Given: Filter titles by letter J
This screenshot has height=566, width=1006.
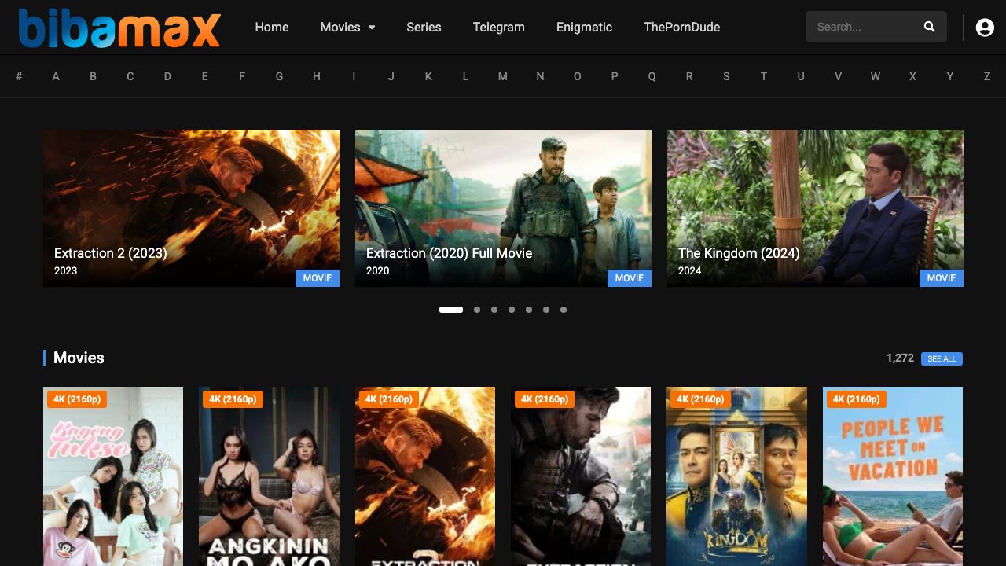Looking at the screenshot, I should 391,76.
